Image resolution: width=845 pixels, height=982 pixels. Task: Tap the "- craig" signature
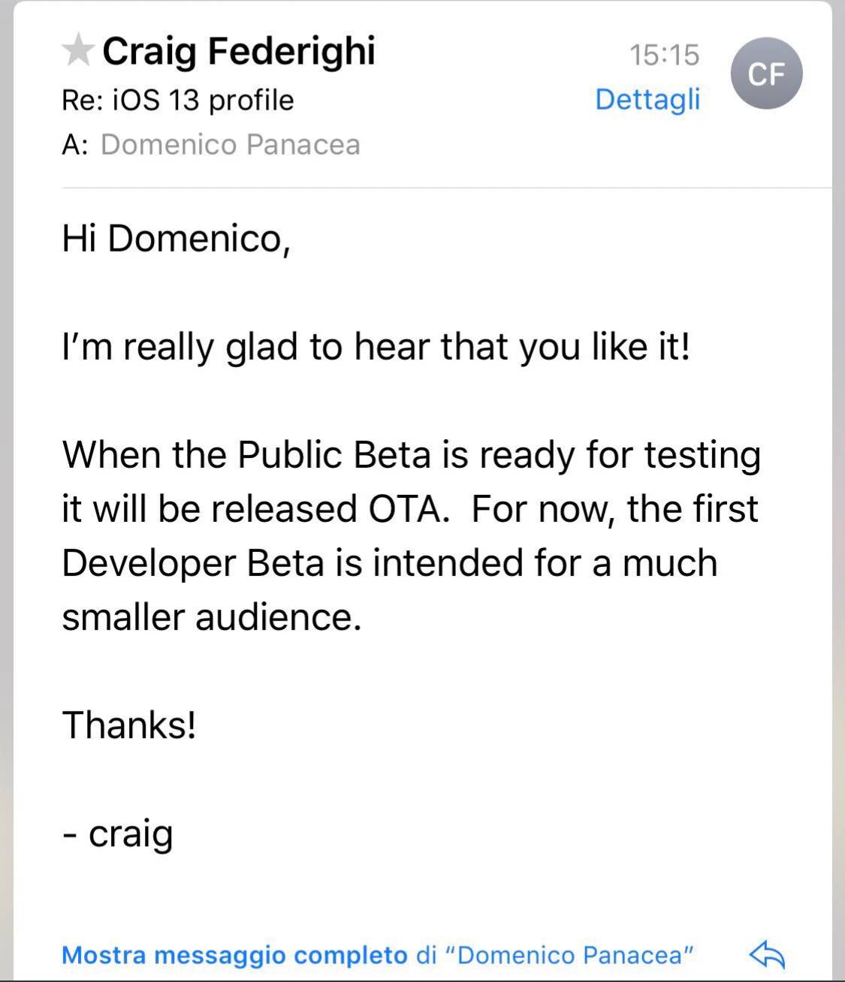[118, 833]
